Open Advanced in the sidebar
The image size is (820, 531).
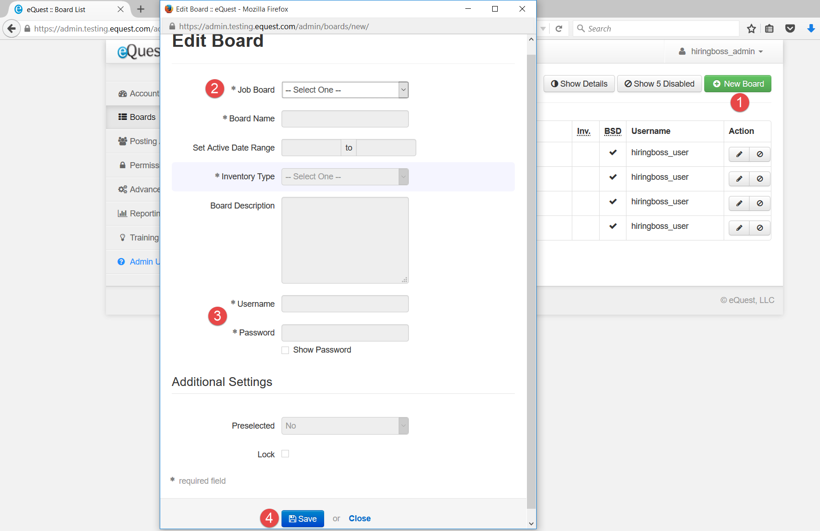(133, 190)
